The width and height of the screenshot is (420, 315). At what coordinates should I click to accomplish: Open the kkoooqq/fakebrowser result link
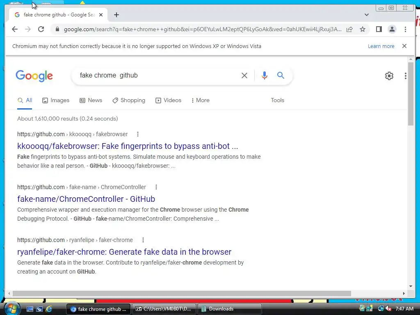coord(128,146)
